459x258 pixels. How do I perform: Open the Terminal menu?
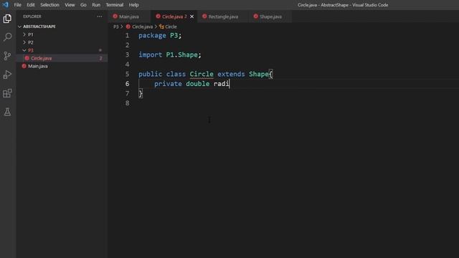(x=115, y=5)
